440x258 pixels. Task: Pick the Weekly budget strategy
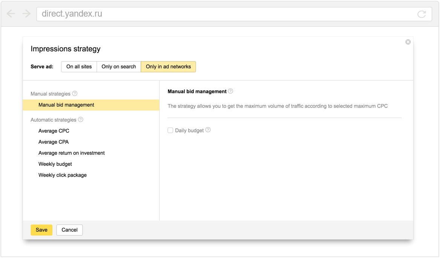(55, 164)
